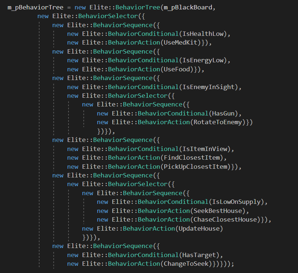
Task: Click the new keyword before Elite::BehaviorTree
Action: tap(80, 8)
